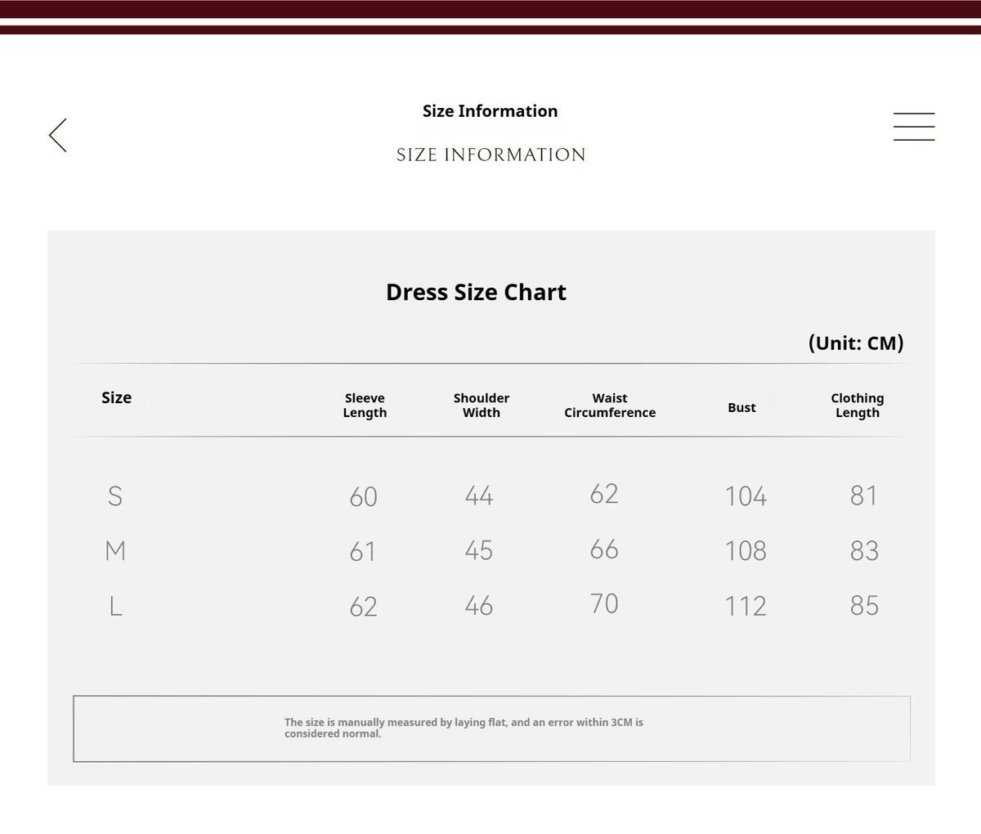Select the 'Sleeve Length' column header
The width and height of the screenshot is (981, 834).
[x=365, y=406]
